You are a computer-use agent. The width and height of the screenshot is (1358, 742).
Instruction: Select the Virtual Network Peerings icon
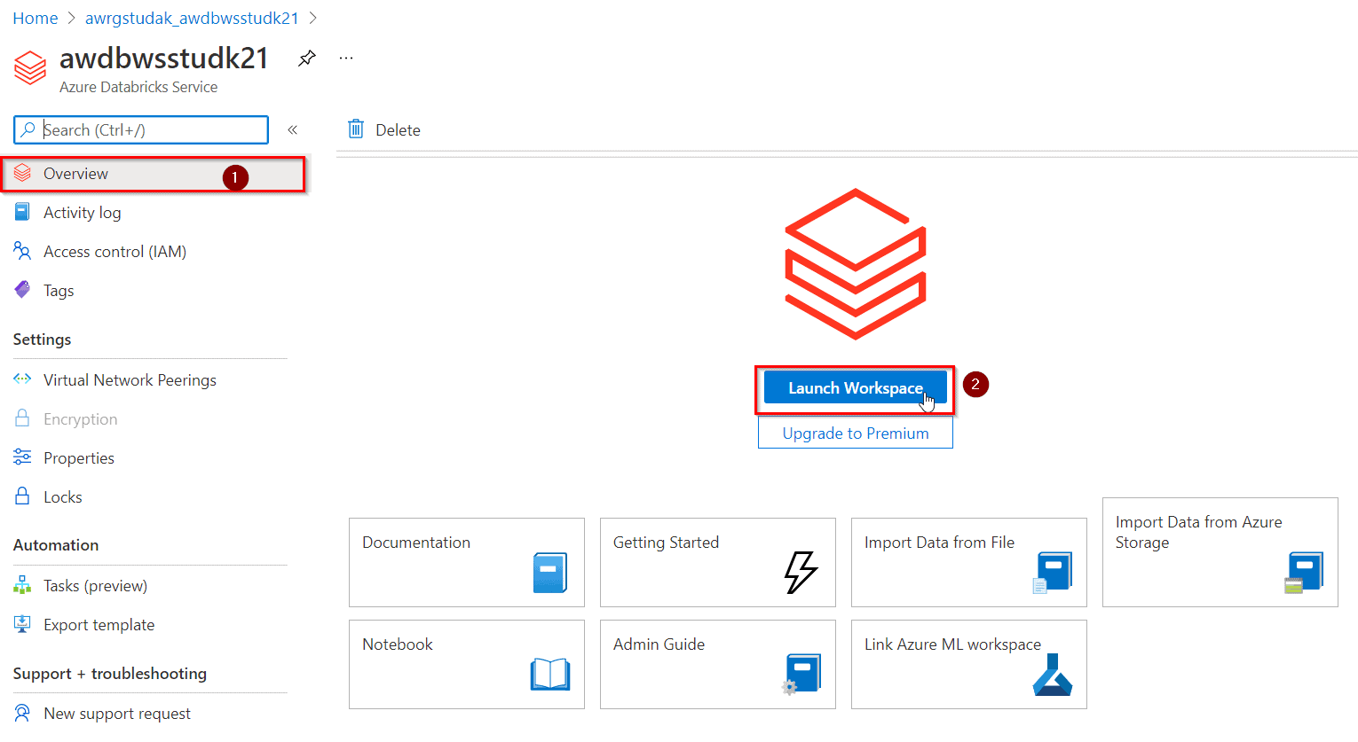click(23, 379)
